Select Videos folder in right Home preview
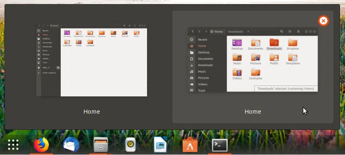345x155 pixels. pyautogui.click(x=237, y=74)
